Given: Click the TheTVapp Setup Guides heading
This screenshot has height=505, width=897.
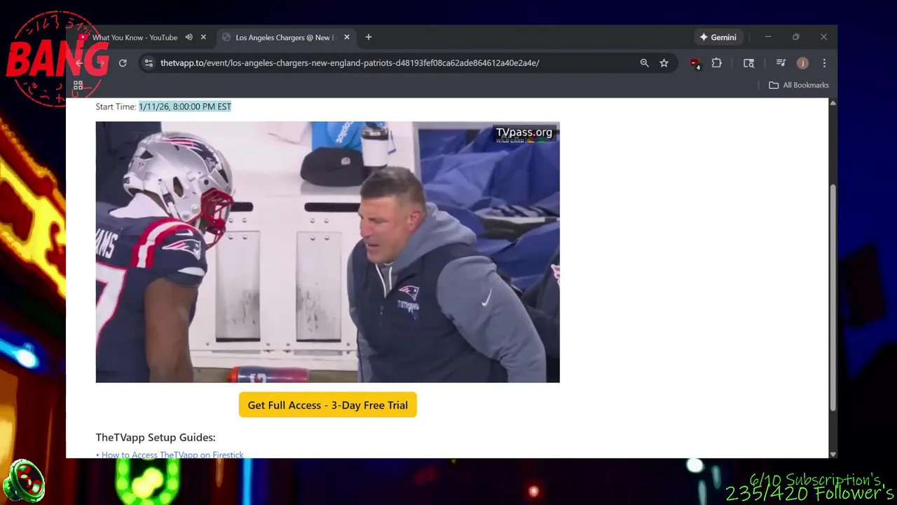Looking at the screenshot, I should tap(156, 437).
